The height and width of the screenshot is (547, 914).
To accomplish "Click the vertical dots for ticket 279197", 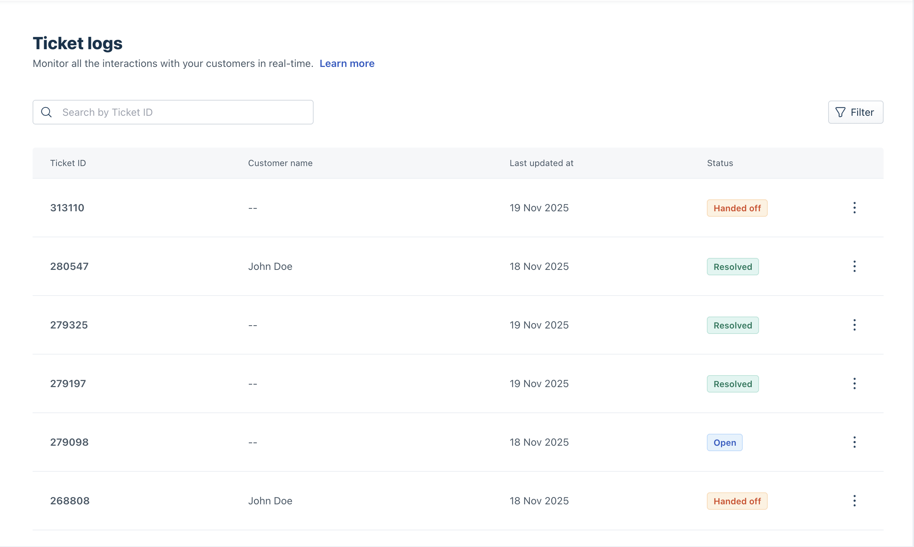I will click(854, 384).
